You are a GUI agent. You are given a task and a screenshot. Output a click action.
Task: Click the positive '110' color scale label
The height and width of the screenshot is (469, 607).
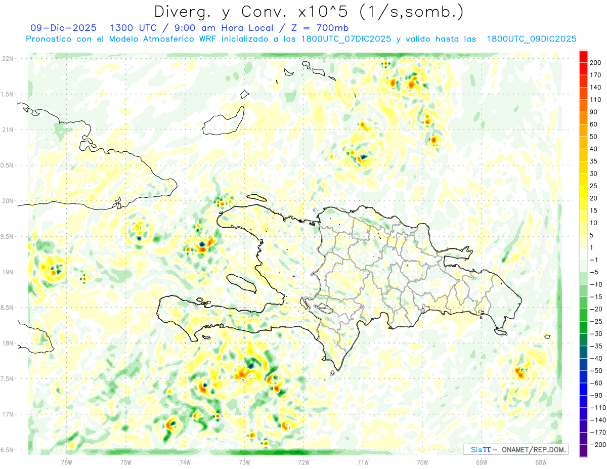(x=596, y=100)
